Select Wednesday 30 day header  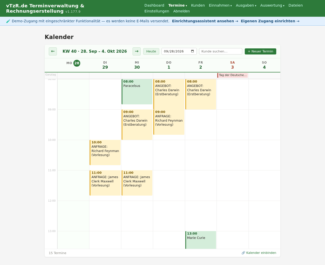pos(137,65)
